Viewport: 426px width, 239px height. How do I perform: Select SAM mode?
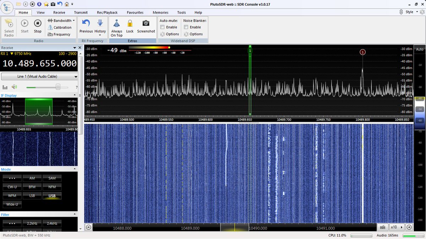52,178
